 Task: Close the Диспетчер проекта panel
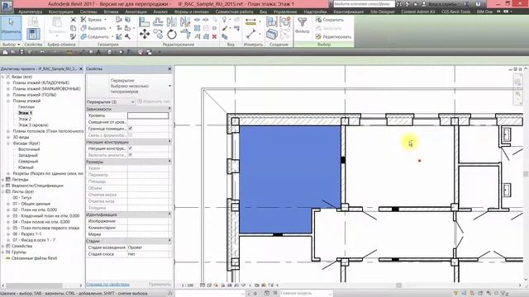click(x=81, y=68)
